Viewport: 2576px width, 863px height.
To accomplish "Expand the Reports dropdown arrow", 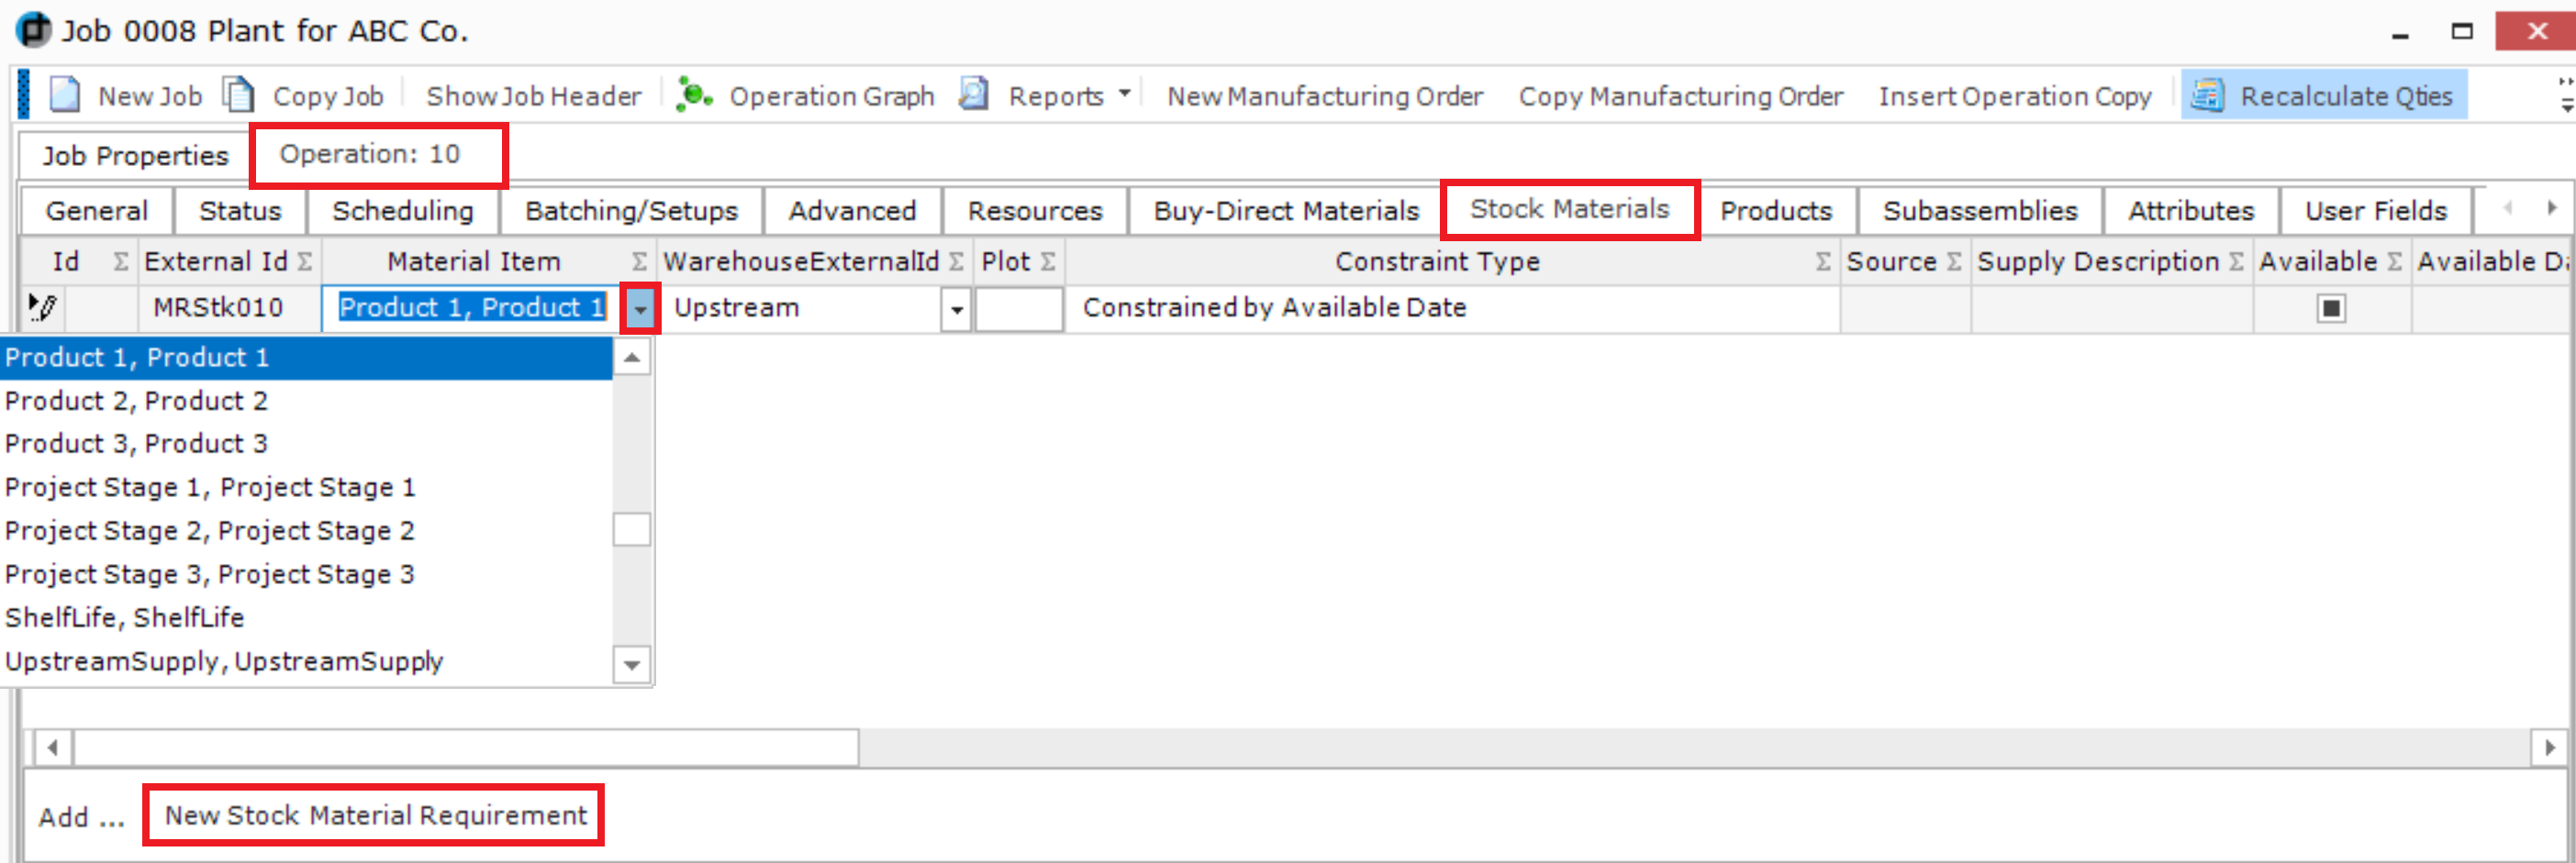I will (1124, 94).
